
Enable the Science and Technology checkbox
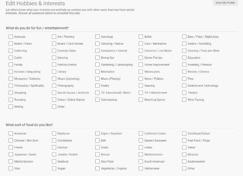pyautogui.click(x=184, y=86)
